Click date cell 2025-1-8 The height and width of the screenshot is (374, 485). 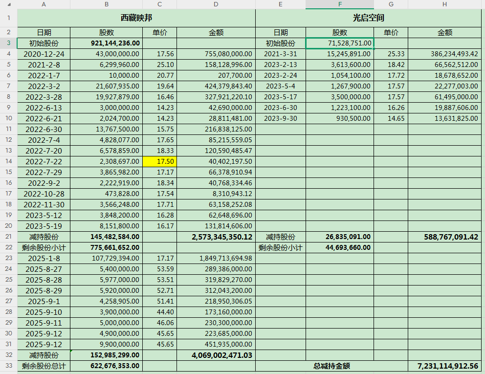pyautogui.click(x=44, y=258)
